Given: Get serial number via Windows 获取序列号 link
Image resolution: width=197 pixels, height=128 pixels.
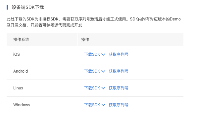Looking at the screenshot, I should (119, 105).
